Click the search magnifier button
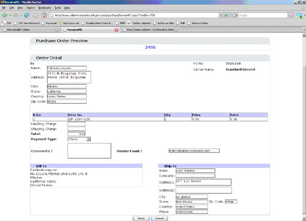Screen dimensions: 306x221 point(291,15)
